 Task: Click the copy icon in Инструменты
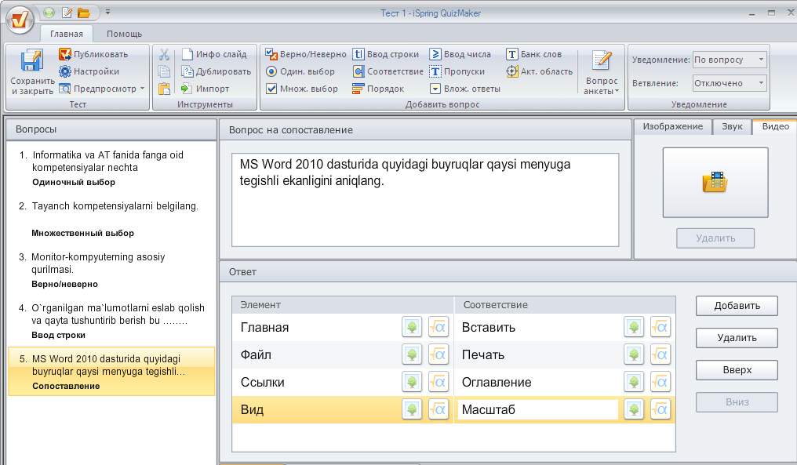(164, 71)
